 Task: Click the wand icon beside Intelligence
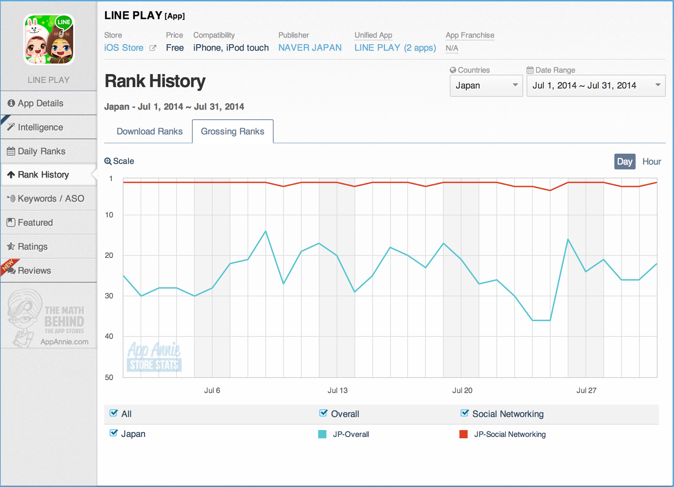(11, 127)
